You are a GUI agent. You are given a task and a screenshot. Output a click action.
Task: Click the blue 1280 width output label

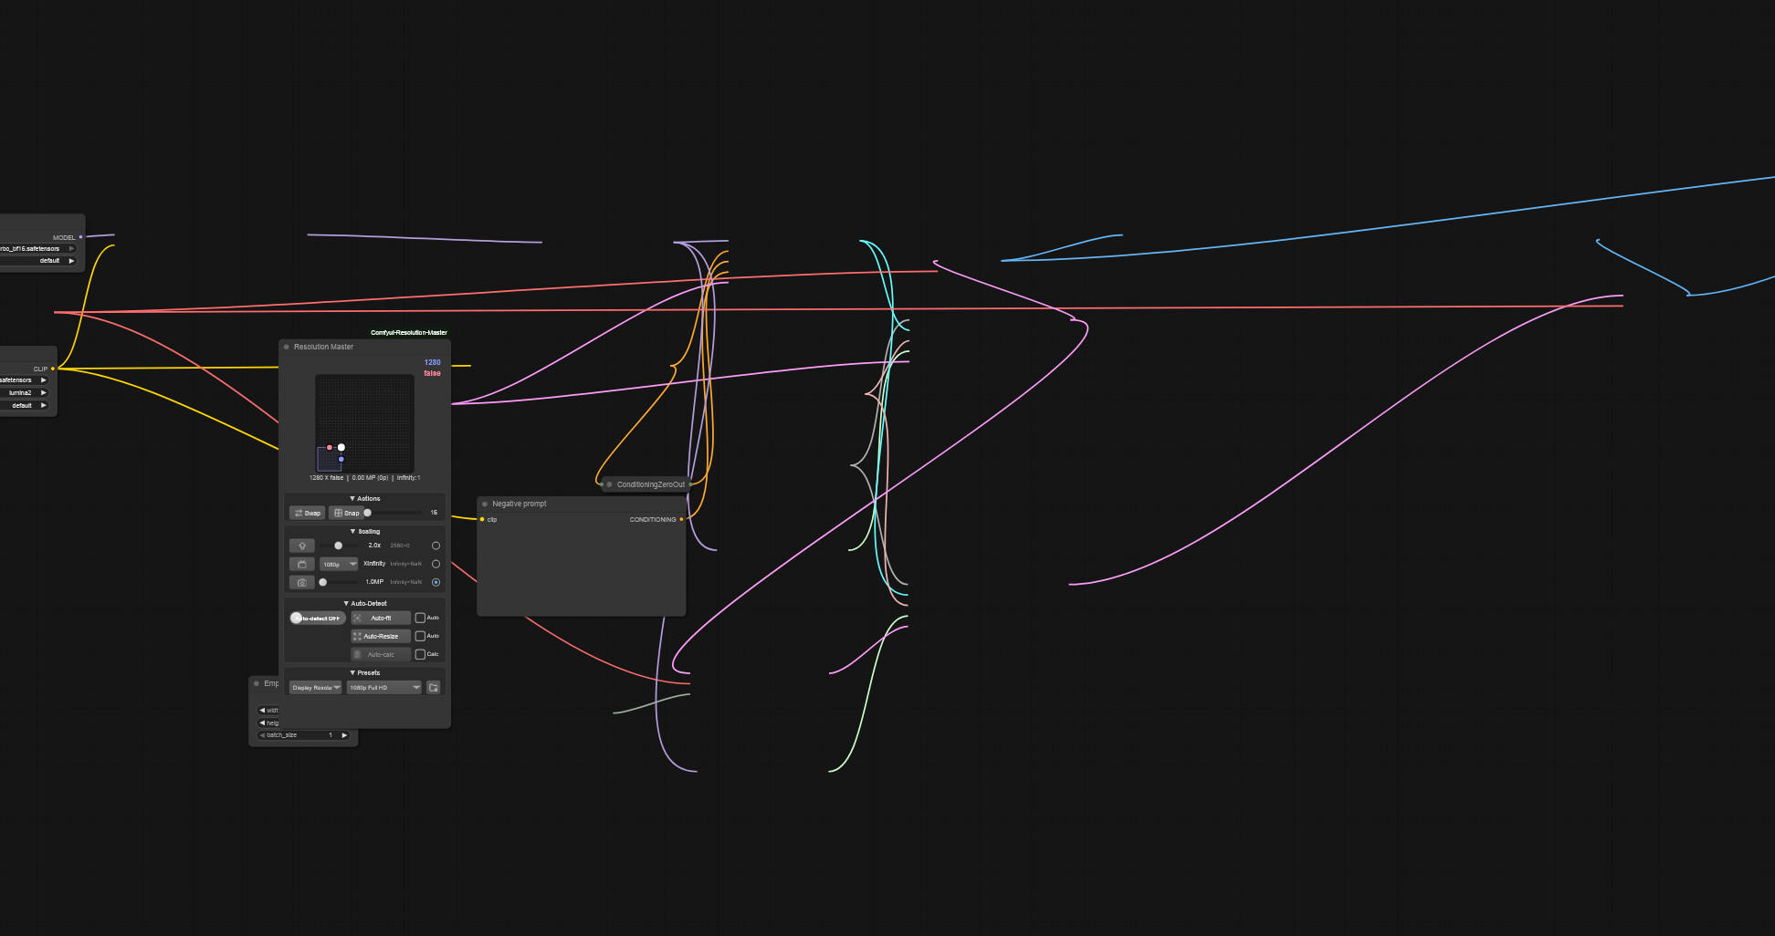pyautogui.click(x=433, y=362)
